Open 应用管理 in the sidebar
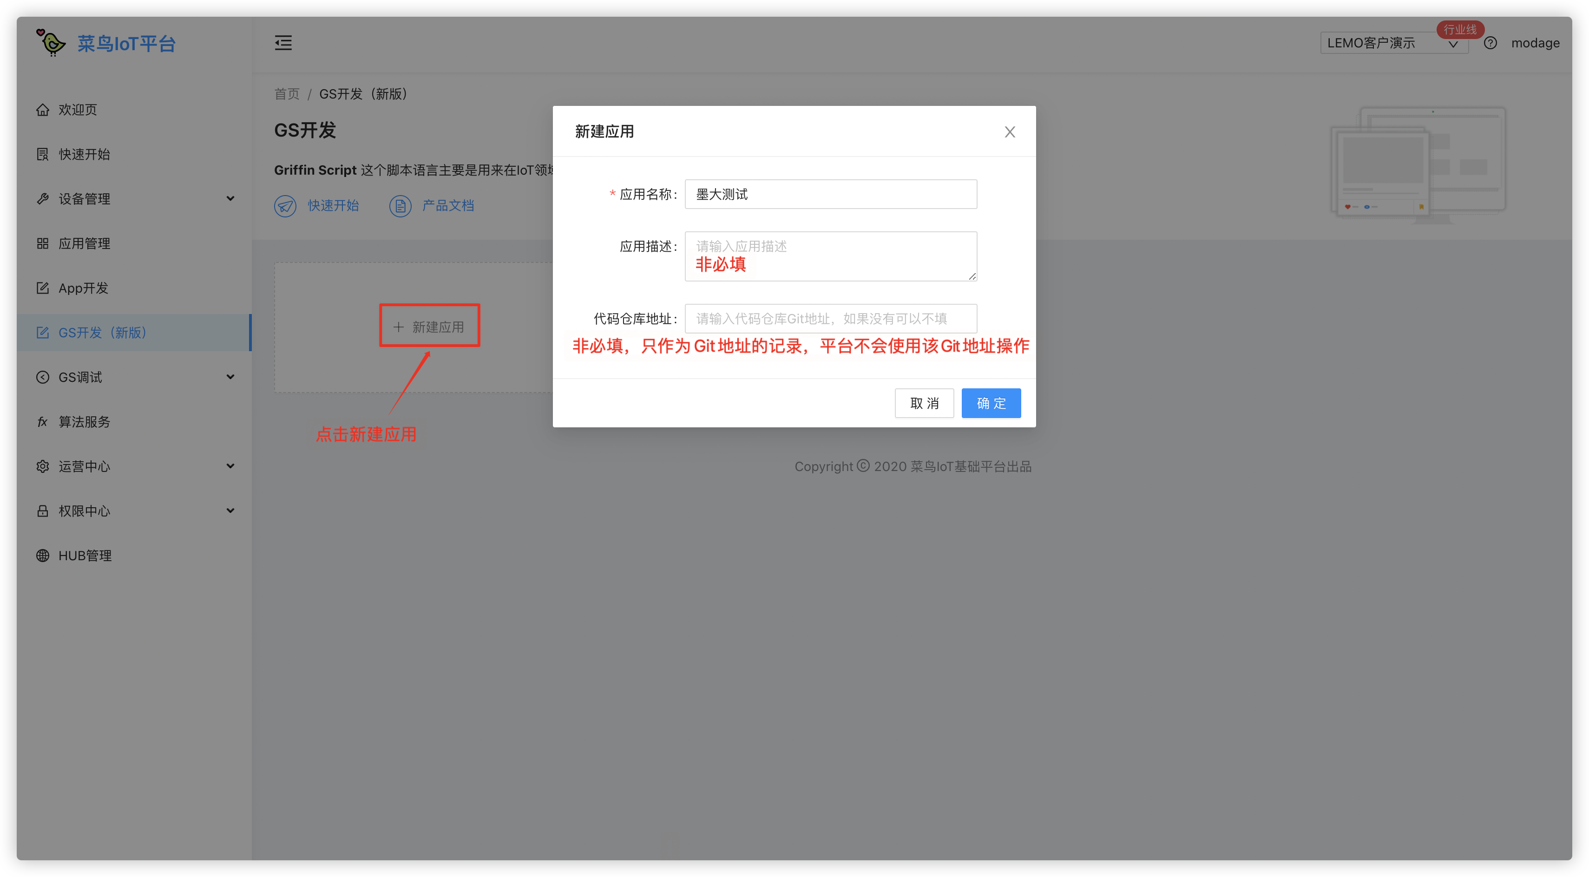The height and width of the screenshot is (877, 1589). tap(85, 243)
